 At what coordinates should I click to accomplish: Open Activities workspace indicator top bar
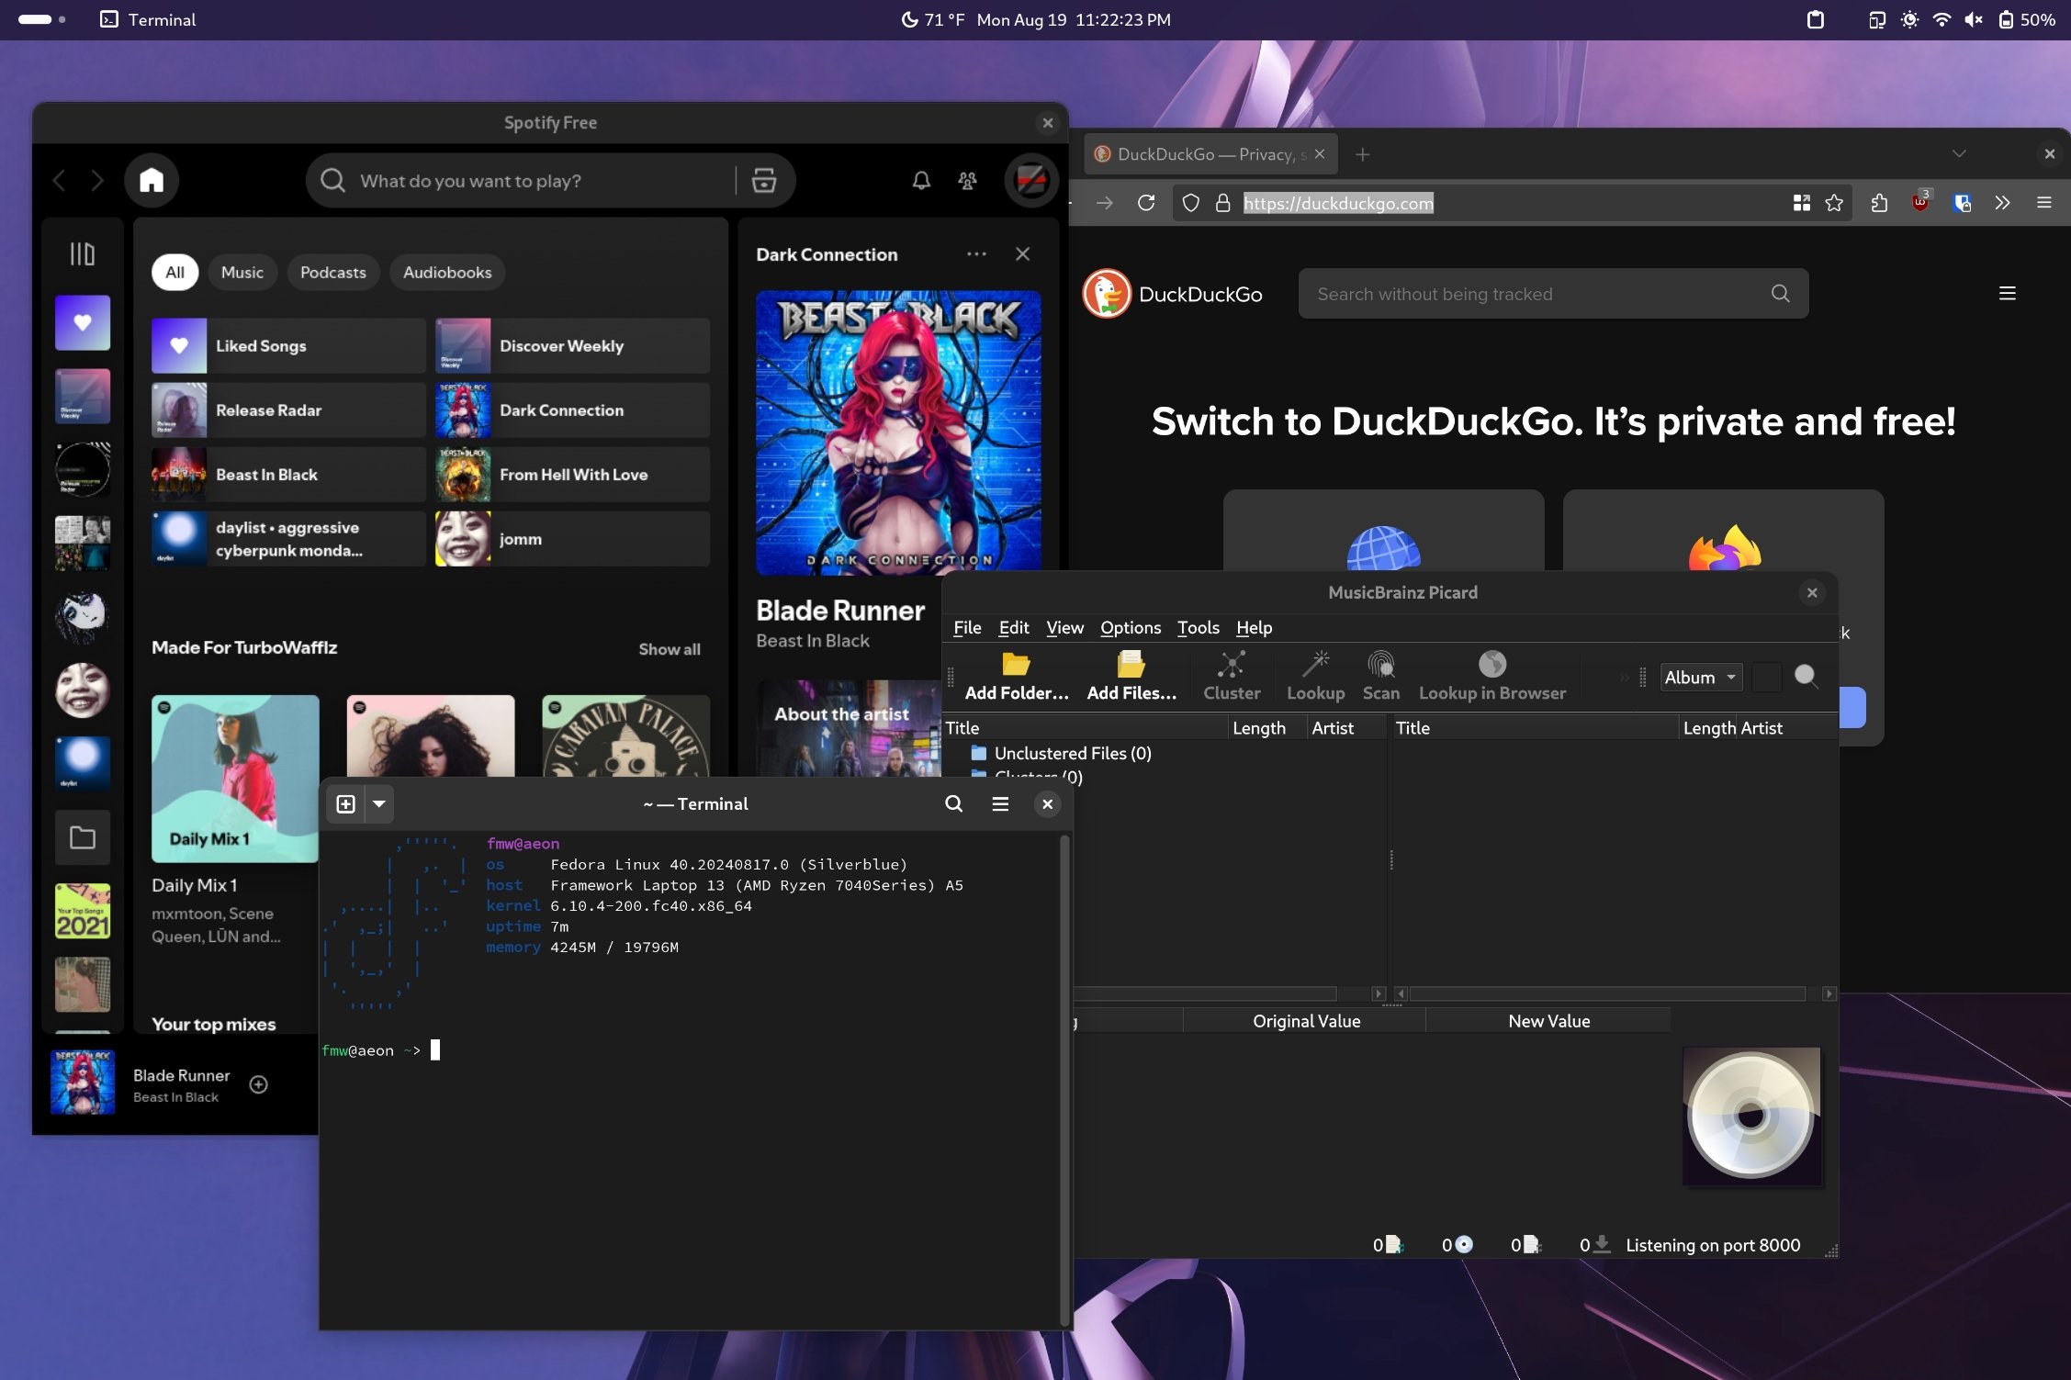(x=41, y=19)
